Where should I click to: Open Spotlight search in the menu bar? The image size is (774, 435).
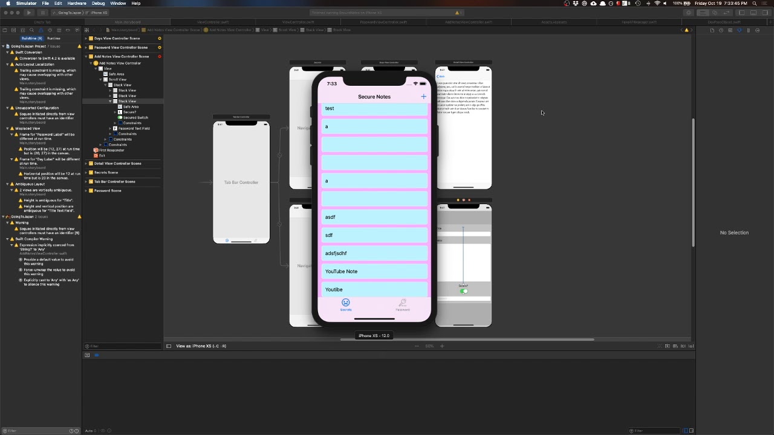click(x=755, y=4)
